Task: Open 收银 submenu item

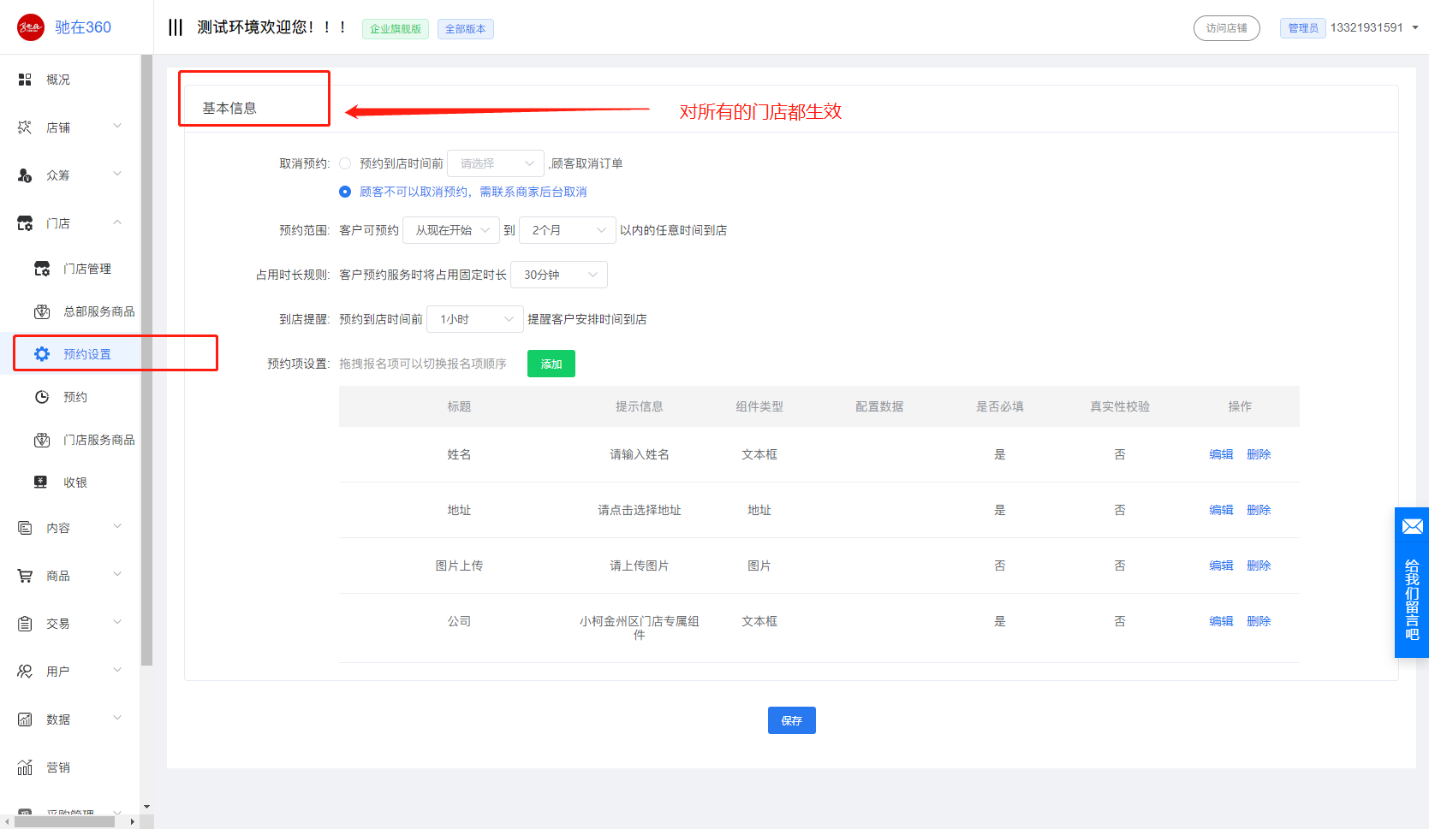Action: coord(75,483)
